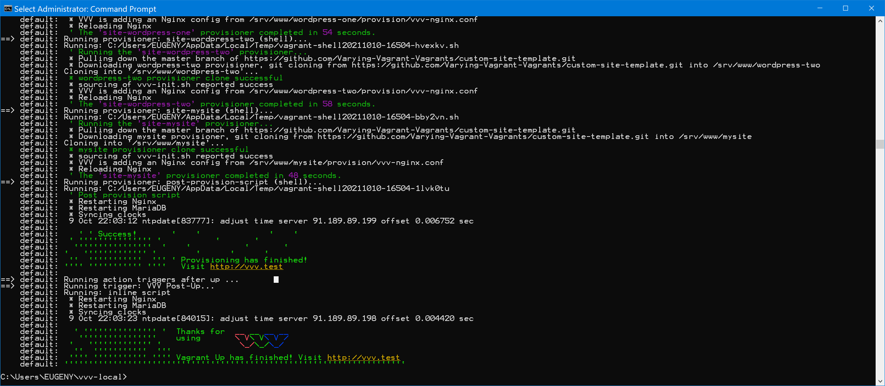This screenshot has width=885, height=386.
Task: Click the scrollbar track below the thumb
Action: pyautogui.click(x=881, y=264)
